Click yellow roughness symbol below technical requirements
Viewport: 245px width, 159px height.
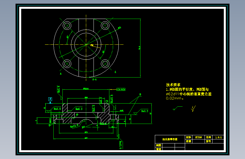tap(193, 109)
